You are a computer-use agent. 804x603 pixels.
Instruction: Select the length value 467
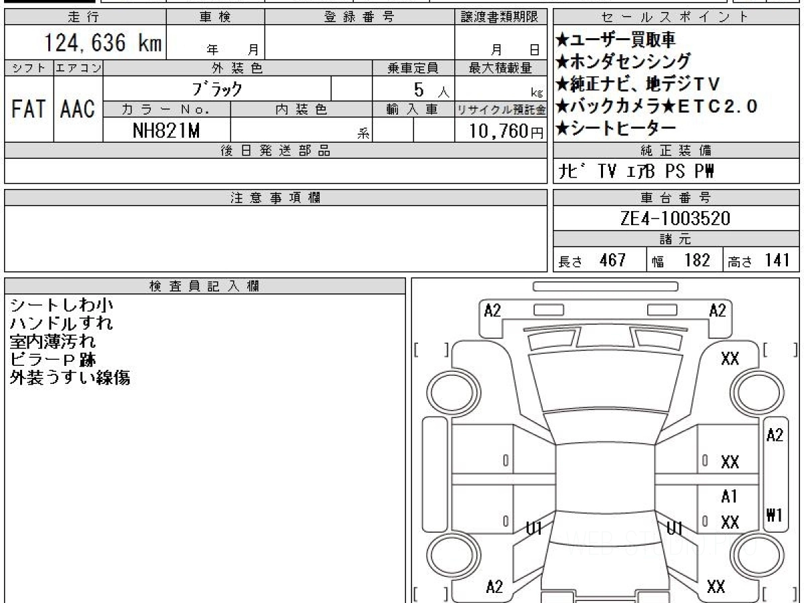tap(613, 260)
